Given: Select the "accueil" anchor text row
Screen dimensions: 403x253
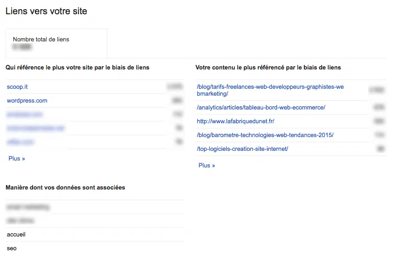Looking at the screenshot, I should coord(16,235).
